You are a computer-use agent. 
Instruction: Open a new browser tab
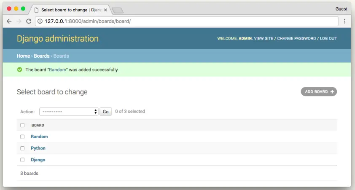point(118,10)
